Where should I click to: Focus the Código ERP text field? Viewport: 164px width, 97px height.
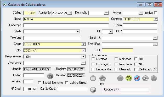click(x=135, y=90)
